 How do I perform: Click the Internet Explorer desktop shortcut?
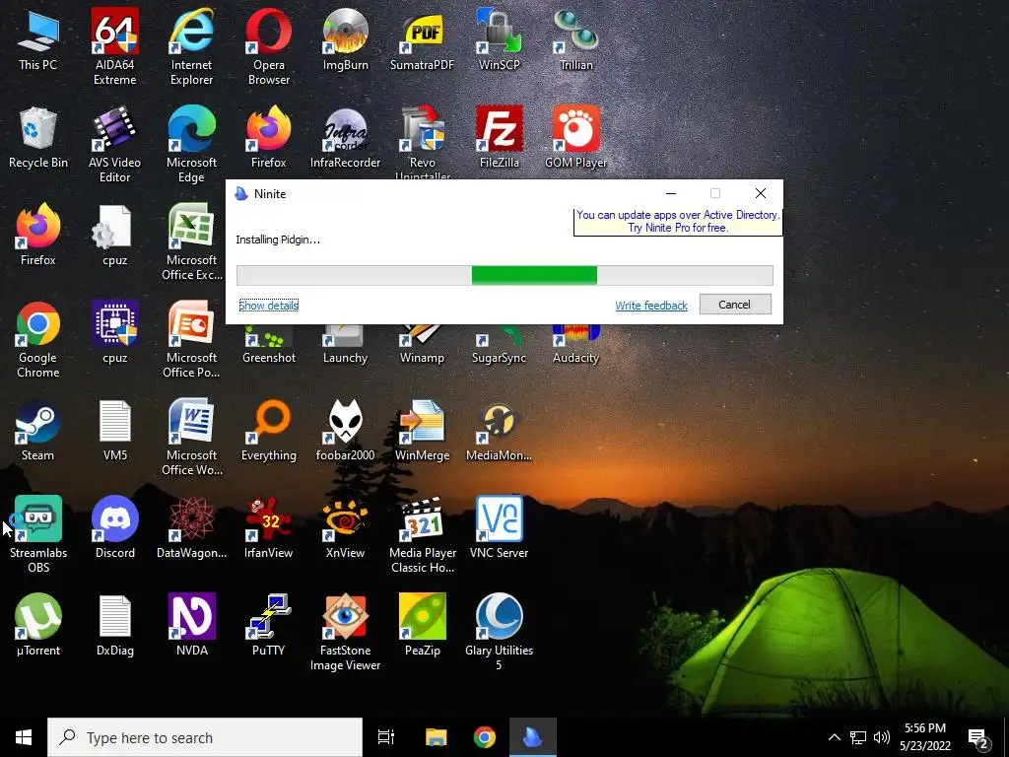click(191, 47)
